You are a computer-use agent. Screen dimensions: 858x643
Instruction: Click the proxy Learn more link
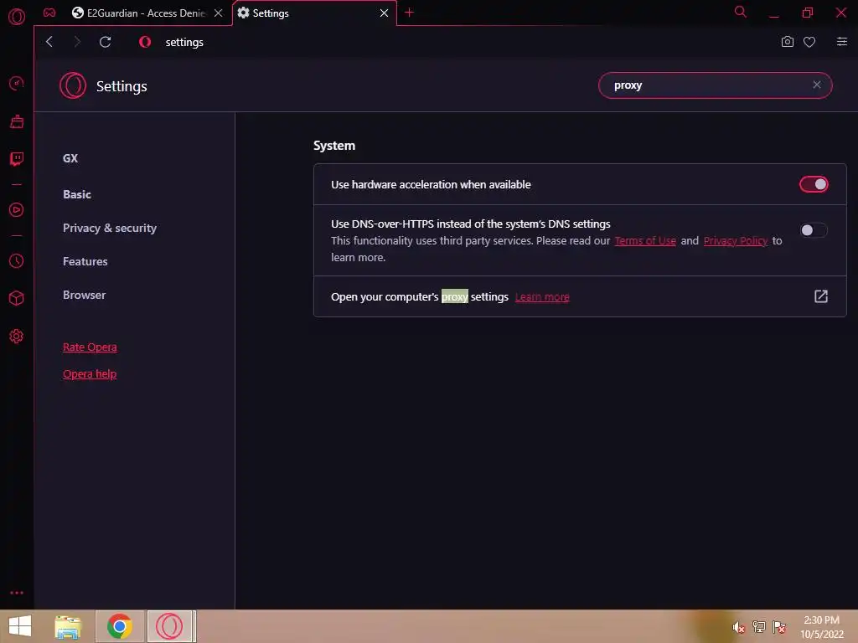tap(542, 297)
